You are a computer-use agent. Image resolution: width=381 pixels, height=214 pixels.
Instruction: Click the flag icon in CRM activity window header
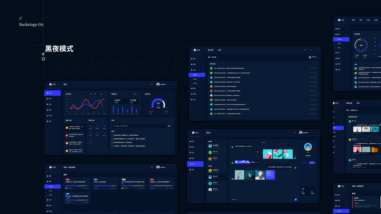coord(305,50)
